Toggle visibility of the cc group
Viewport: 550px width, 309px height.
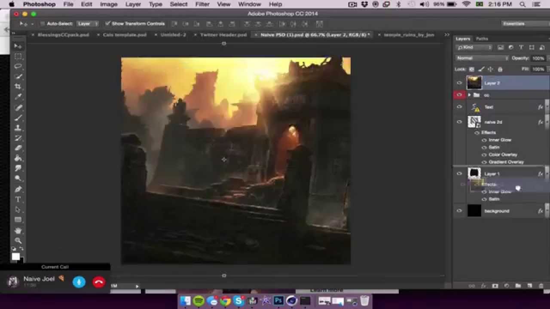[459, 95]
